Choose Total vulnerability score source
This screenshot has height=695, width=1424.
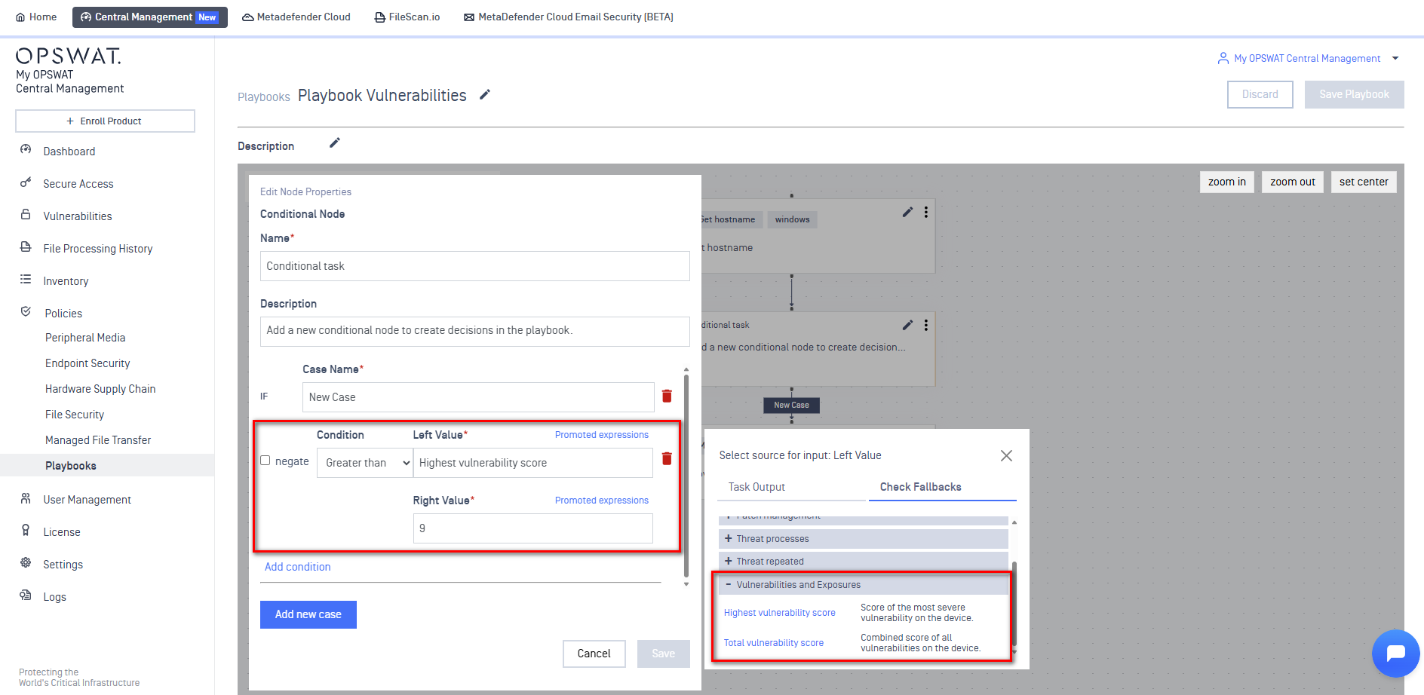coord(773,643)
